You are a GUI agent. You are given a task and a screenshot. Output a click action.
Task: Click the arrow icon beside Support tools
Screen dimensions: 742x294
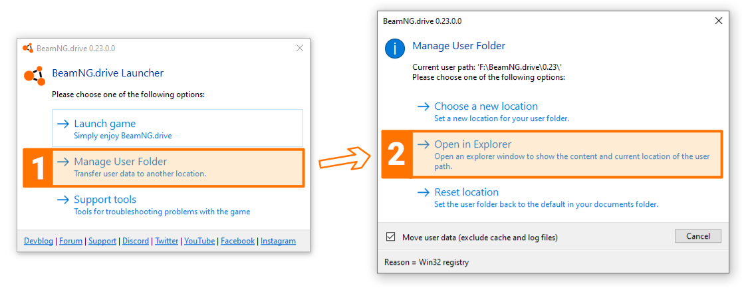pos(63,200)
